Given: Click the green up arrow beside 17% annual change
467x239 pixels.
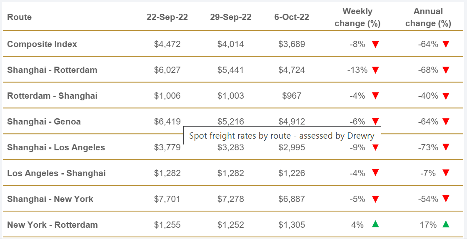Looking at the screenshot, I should [446, 225].
